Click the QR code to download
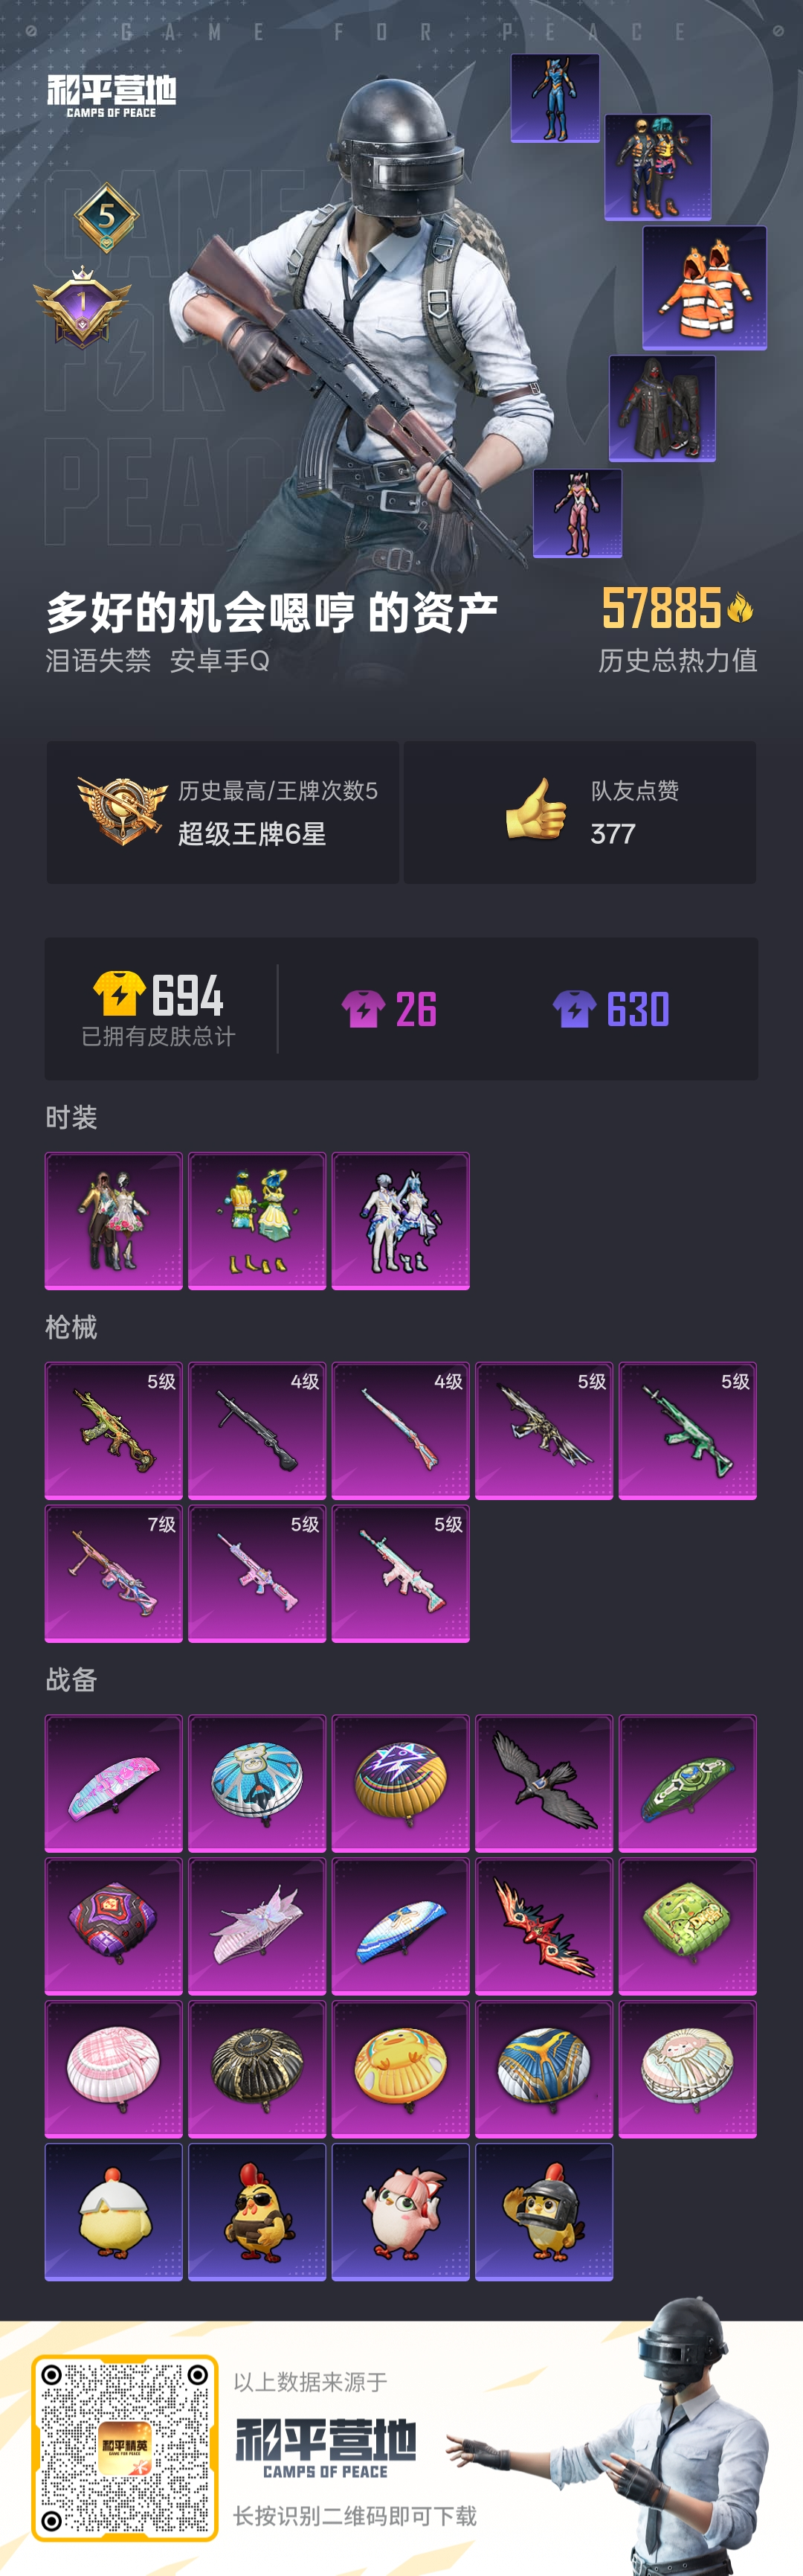 tap(125, 2448)
